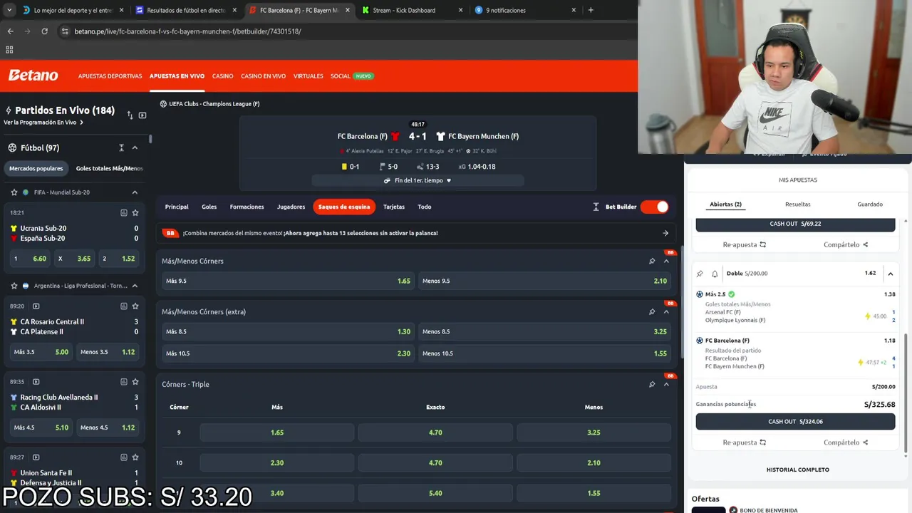Open stats icon for Racing Club Avellaneda II match
Screen dimensions: 912x513
tap(124, 381)
